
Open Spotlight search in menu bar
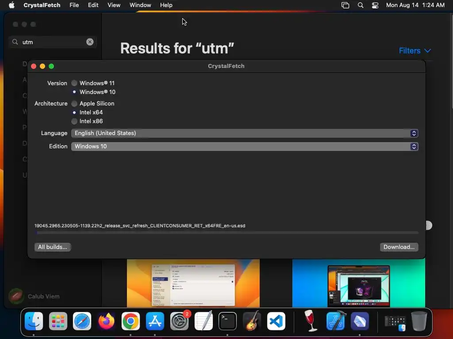coord(360,5)
